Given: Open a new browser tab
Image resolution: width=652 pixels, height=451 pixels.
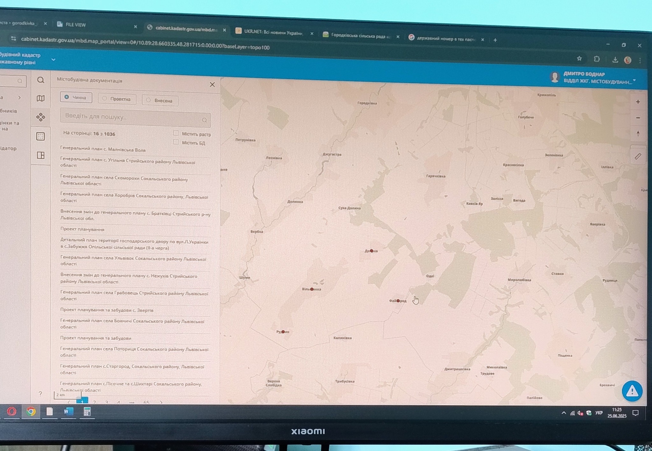Looking at the screenshot, I should (x=495, y=40).
